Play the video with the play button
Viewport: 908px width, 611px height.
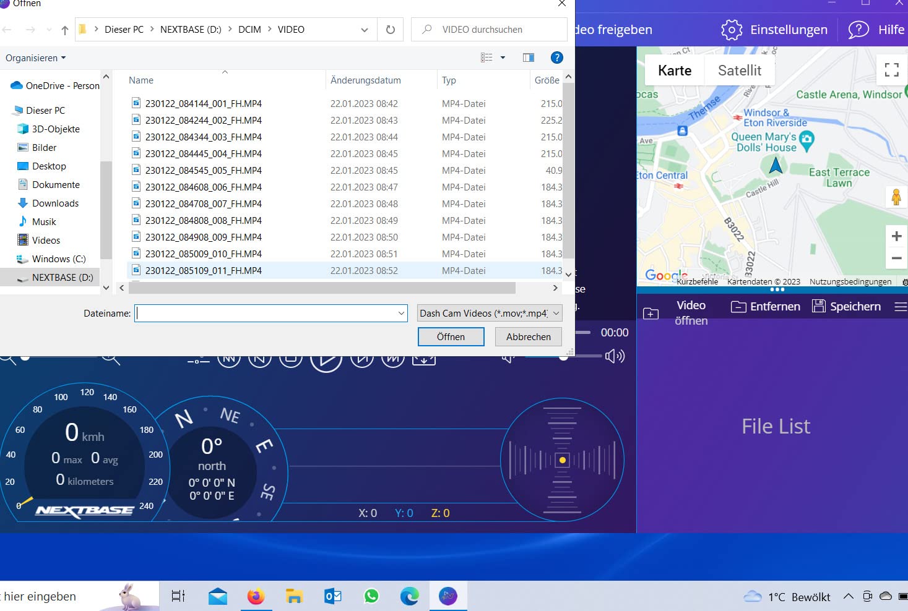(x=326, y=361)
